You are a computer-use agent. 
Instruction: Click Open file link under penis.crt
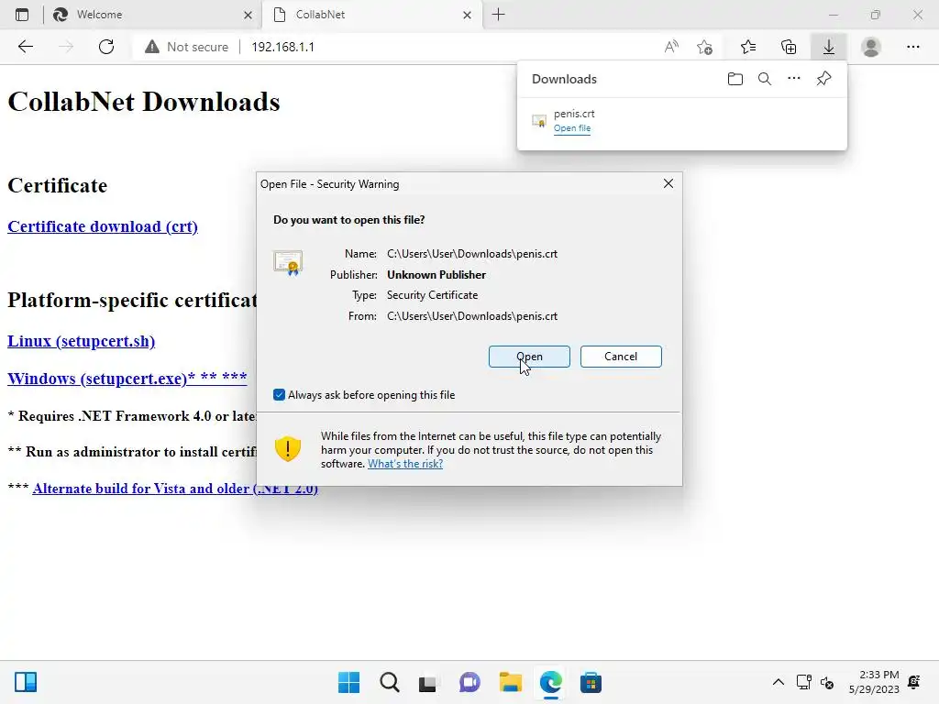click(x=572, y=128)
